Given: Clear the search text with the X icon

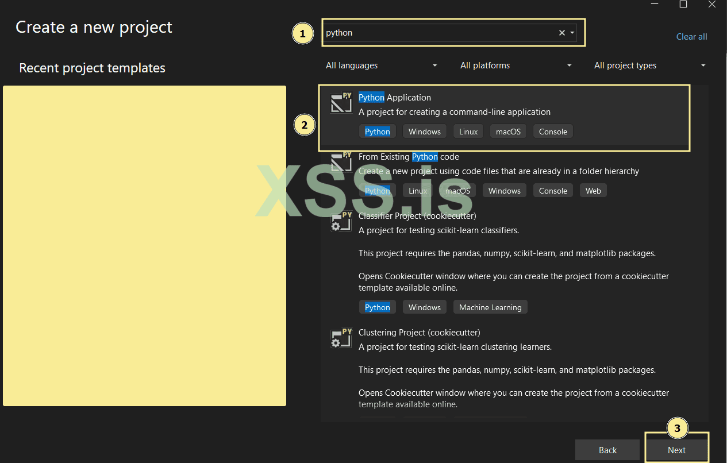Looking at the screenshot, I should point(562,33).
